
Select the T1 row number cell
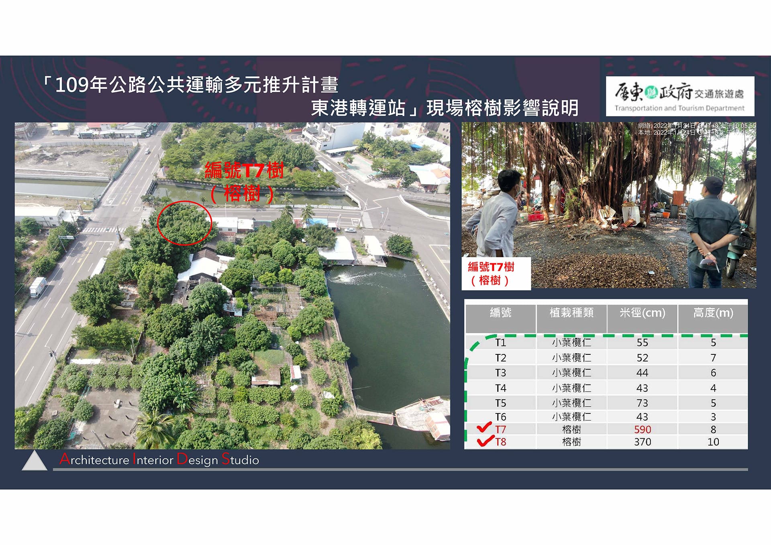(500, 342)
